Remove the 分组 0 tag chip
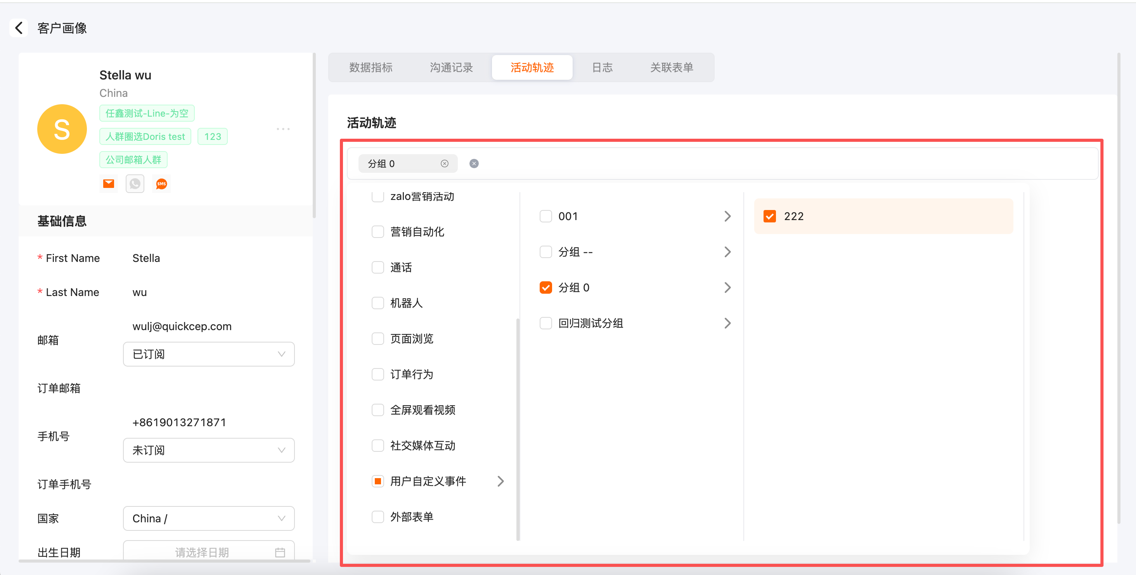The height and width of the screenshot is (575, 1136). (445, 164)
